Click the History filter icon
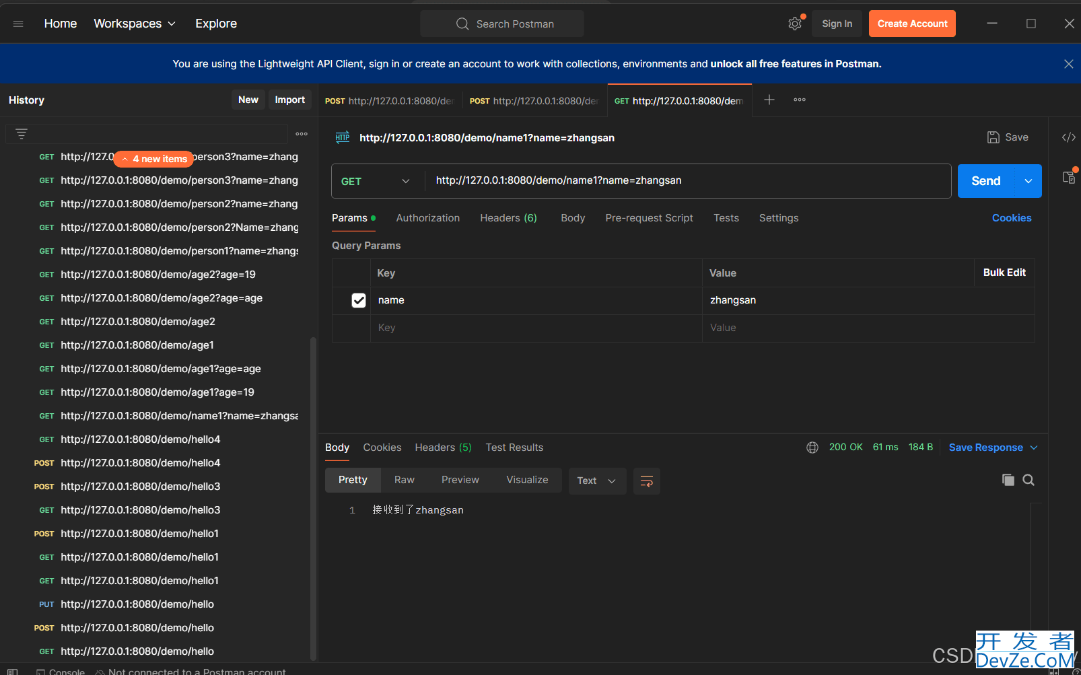 click(x=22, y=134)
